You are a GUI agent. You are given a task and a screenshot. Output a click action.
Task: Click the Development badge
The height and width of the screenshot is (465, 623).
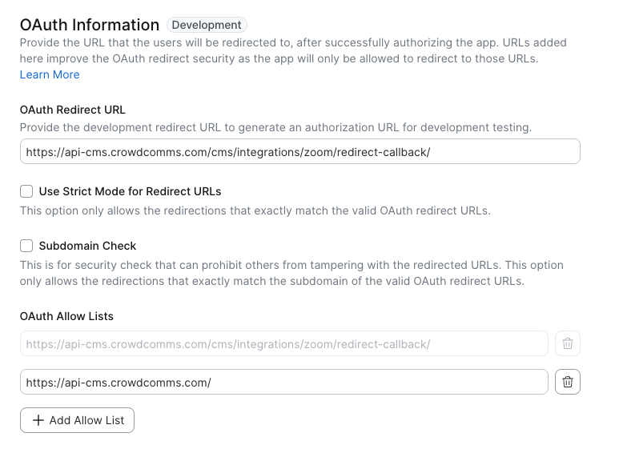pos(207,25)
